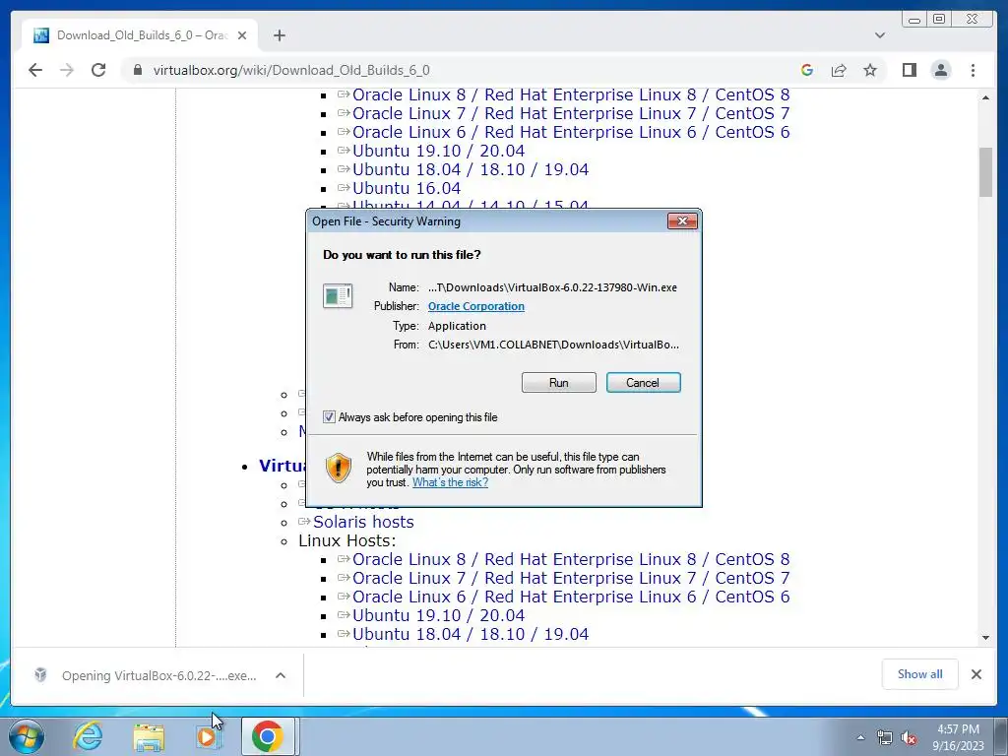
Task: Open the bottom Ubuntu 19.10 / 20.04 link
Action: click(x=438, y=615)
